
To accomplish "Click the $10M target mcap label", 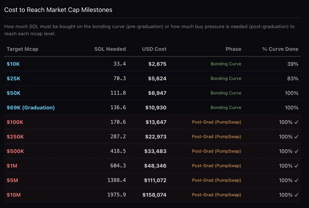I will [14, 195].
